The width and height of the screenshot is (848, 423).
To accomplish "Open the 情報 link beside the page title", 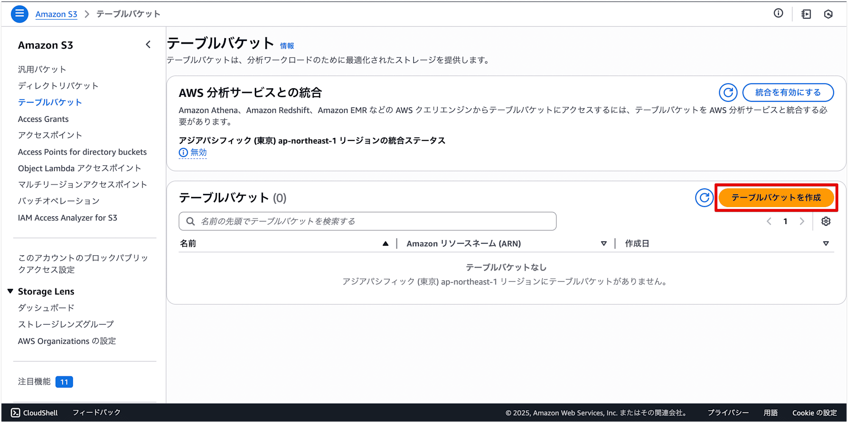I will [x=287, y=46].
